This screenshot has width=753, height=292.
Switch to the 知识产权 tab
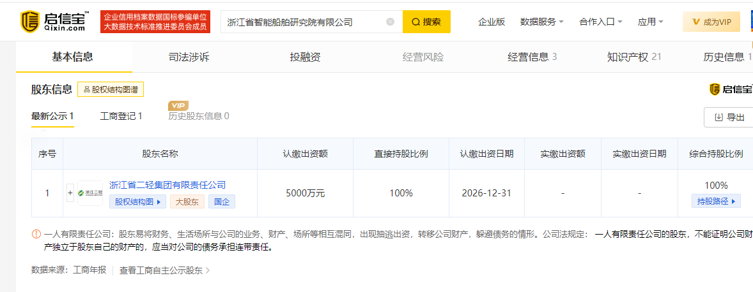[x=634, y=57]
